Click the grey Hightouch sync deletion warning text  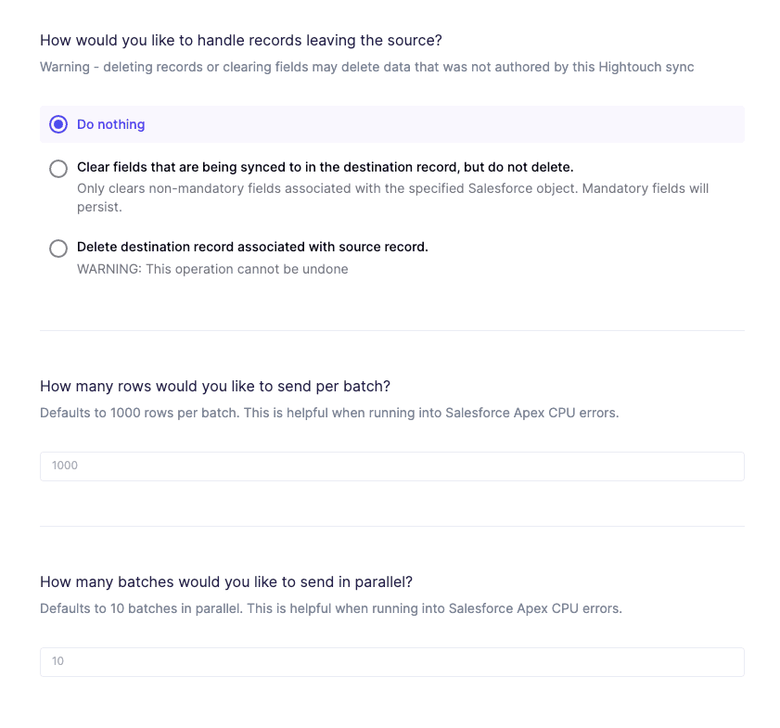[x=366, y=67]
